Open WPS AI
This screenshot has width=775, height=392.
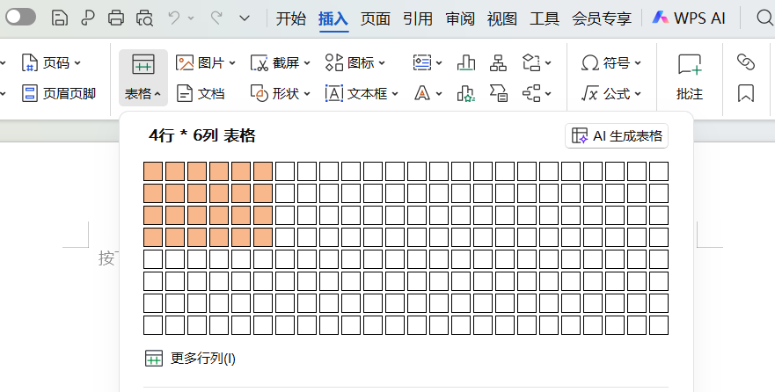[689, 18]
